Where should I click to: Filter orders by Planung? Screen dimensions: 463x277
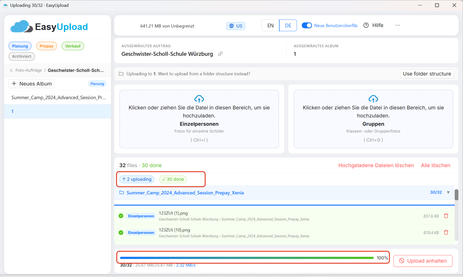click(x=20, y=46)
